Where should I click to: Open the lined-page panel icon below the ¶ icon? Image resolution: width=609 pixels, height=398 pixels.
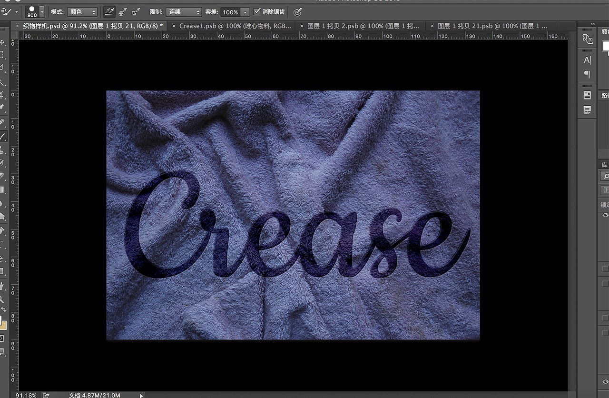click(588, 95)
